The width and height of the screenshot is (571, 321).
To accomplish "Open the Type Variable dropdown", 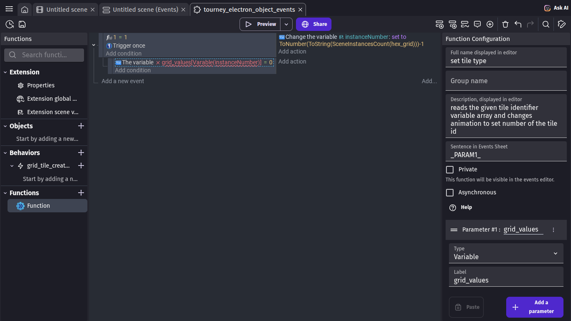I will point(506,253).
